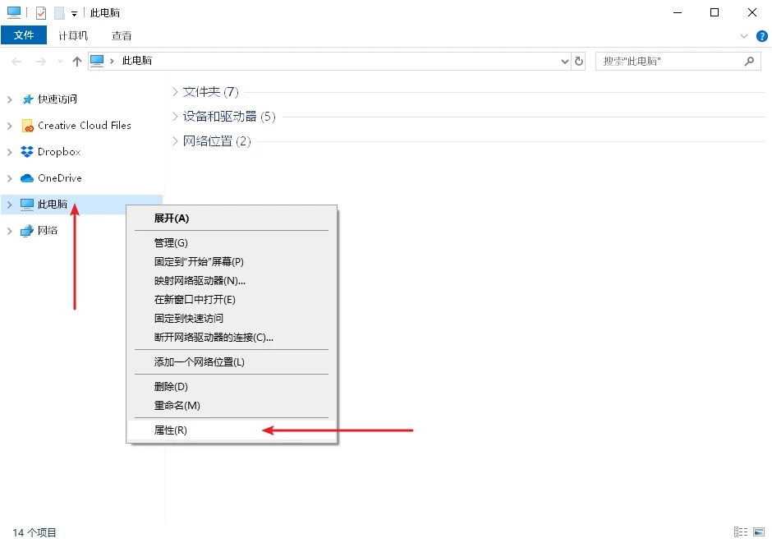This screenshot has height=543, width=772.
Task: Refresh the current folder view
Action: (579, 61)
